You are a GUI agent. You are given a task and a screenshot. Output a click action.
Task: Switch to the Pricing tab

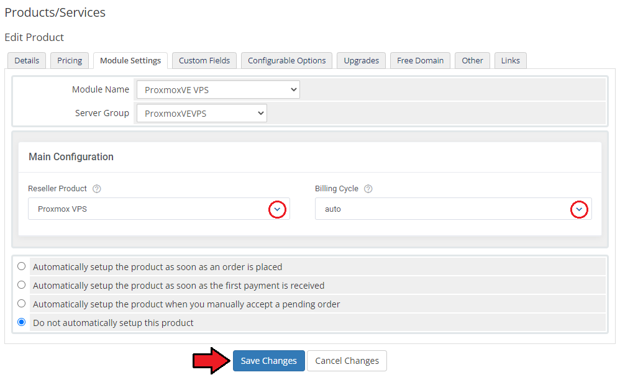(x=70, y=60)
